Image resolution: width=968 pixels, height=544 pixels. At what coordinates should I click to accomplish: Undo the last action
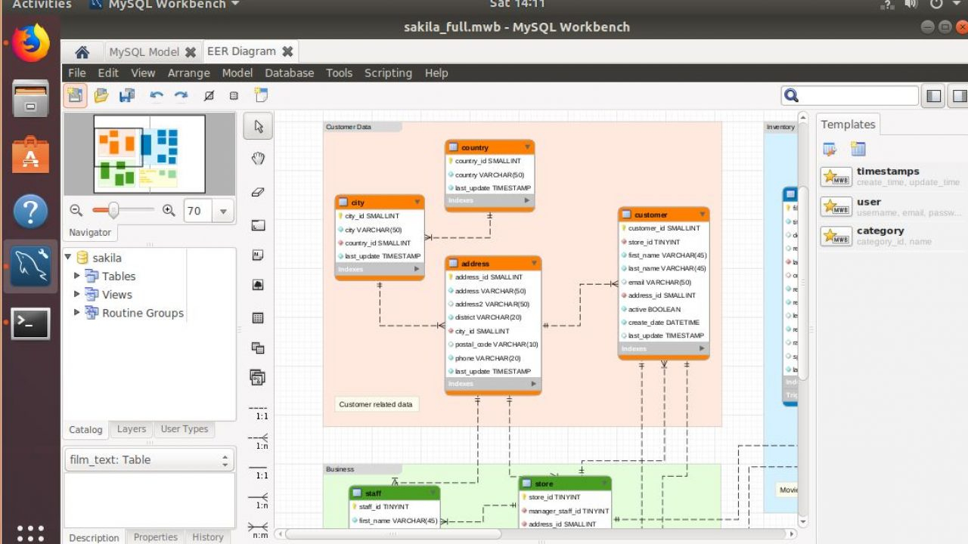(x=157, y=96)
